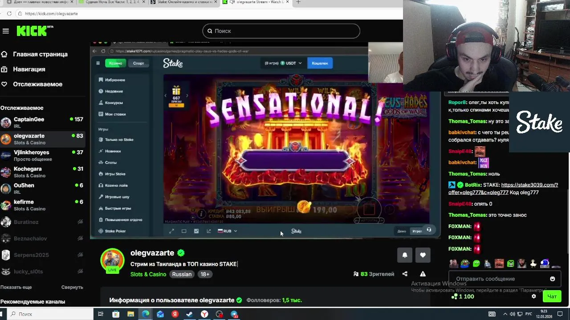Image resolution: width=570 pixels, height=320 pixels.
Task: Click the streamer's LIVE avatar
Action: coord(113,260)
